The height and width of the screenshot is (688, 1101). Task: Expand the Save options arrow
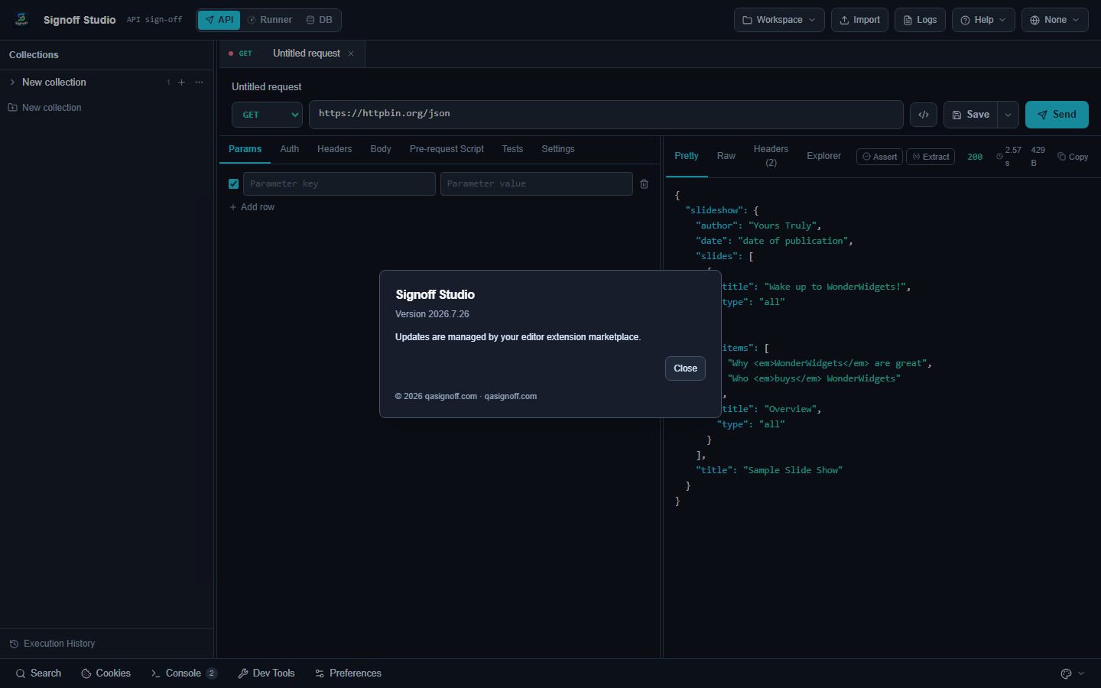pyautogui.click(x=1008, y=115)
